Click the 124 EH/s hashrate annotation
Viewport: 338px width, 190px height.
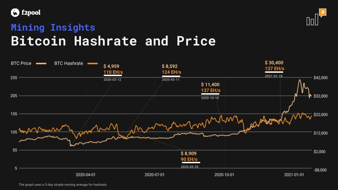pyautogui.click(x=171, y=72)
